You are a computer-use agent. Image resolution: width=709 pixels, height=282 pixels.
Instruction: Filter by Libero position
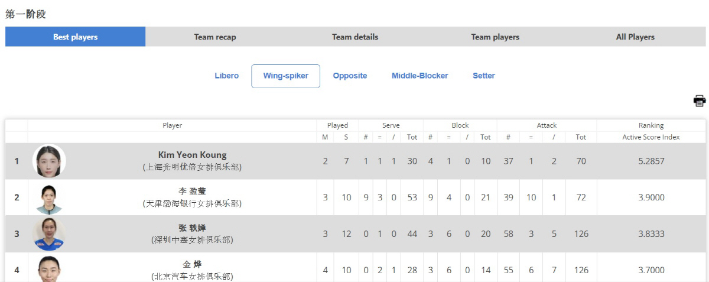(x=227, y=76)
